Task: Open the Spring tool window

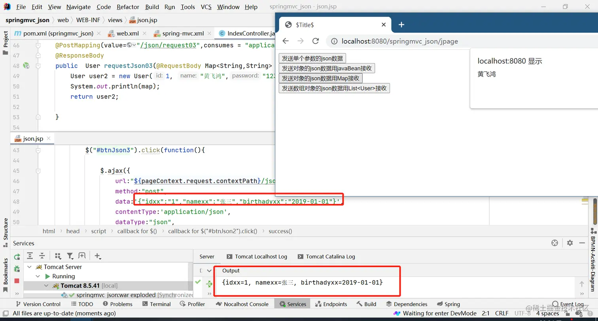Action: point(448,304)
